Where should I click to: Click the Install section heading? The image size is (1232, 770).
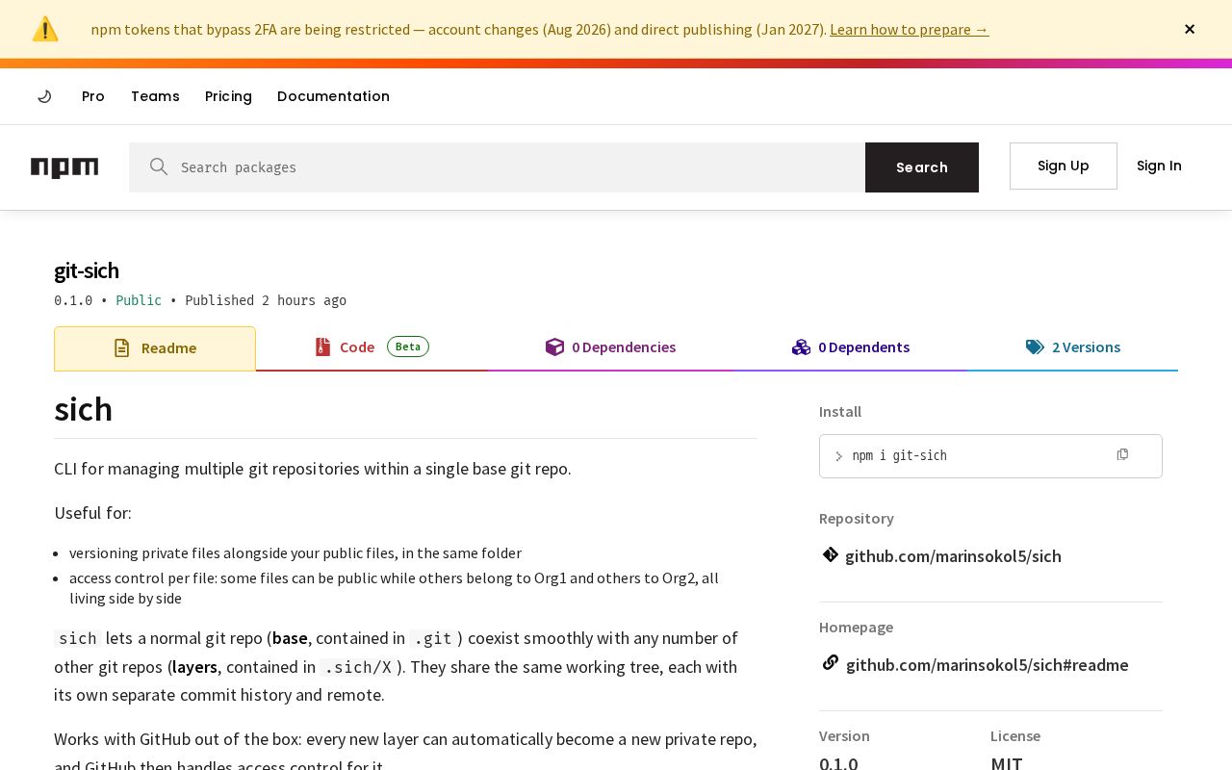click(840, 412)
